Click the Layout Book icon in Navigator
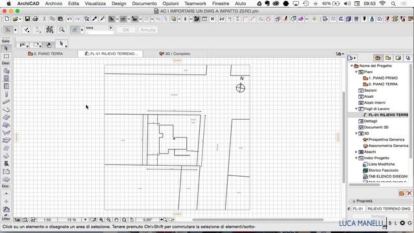Viewport: 414px width, 233px height. click(398, 58)
